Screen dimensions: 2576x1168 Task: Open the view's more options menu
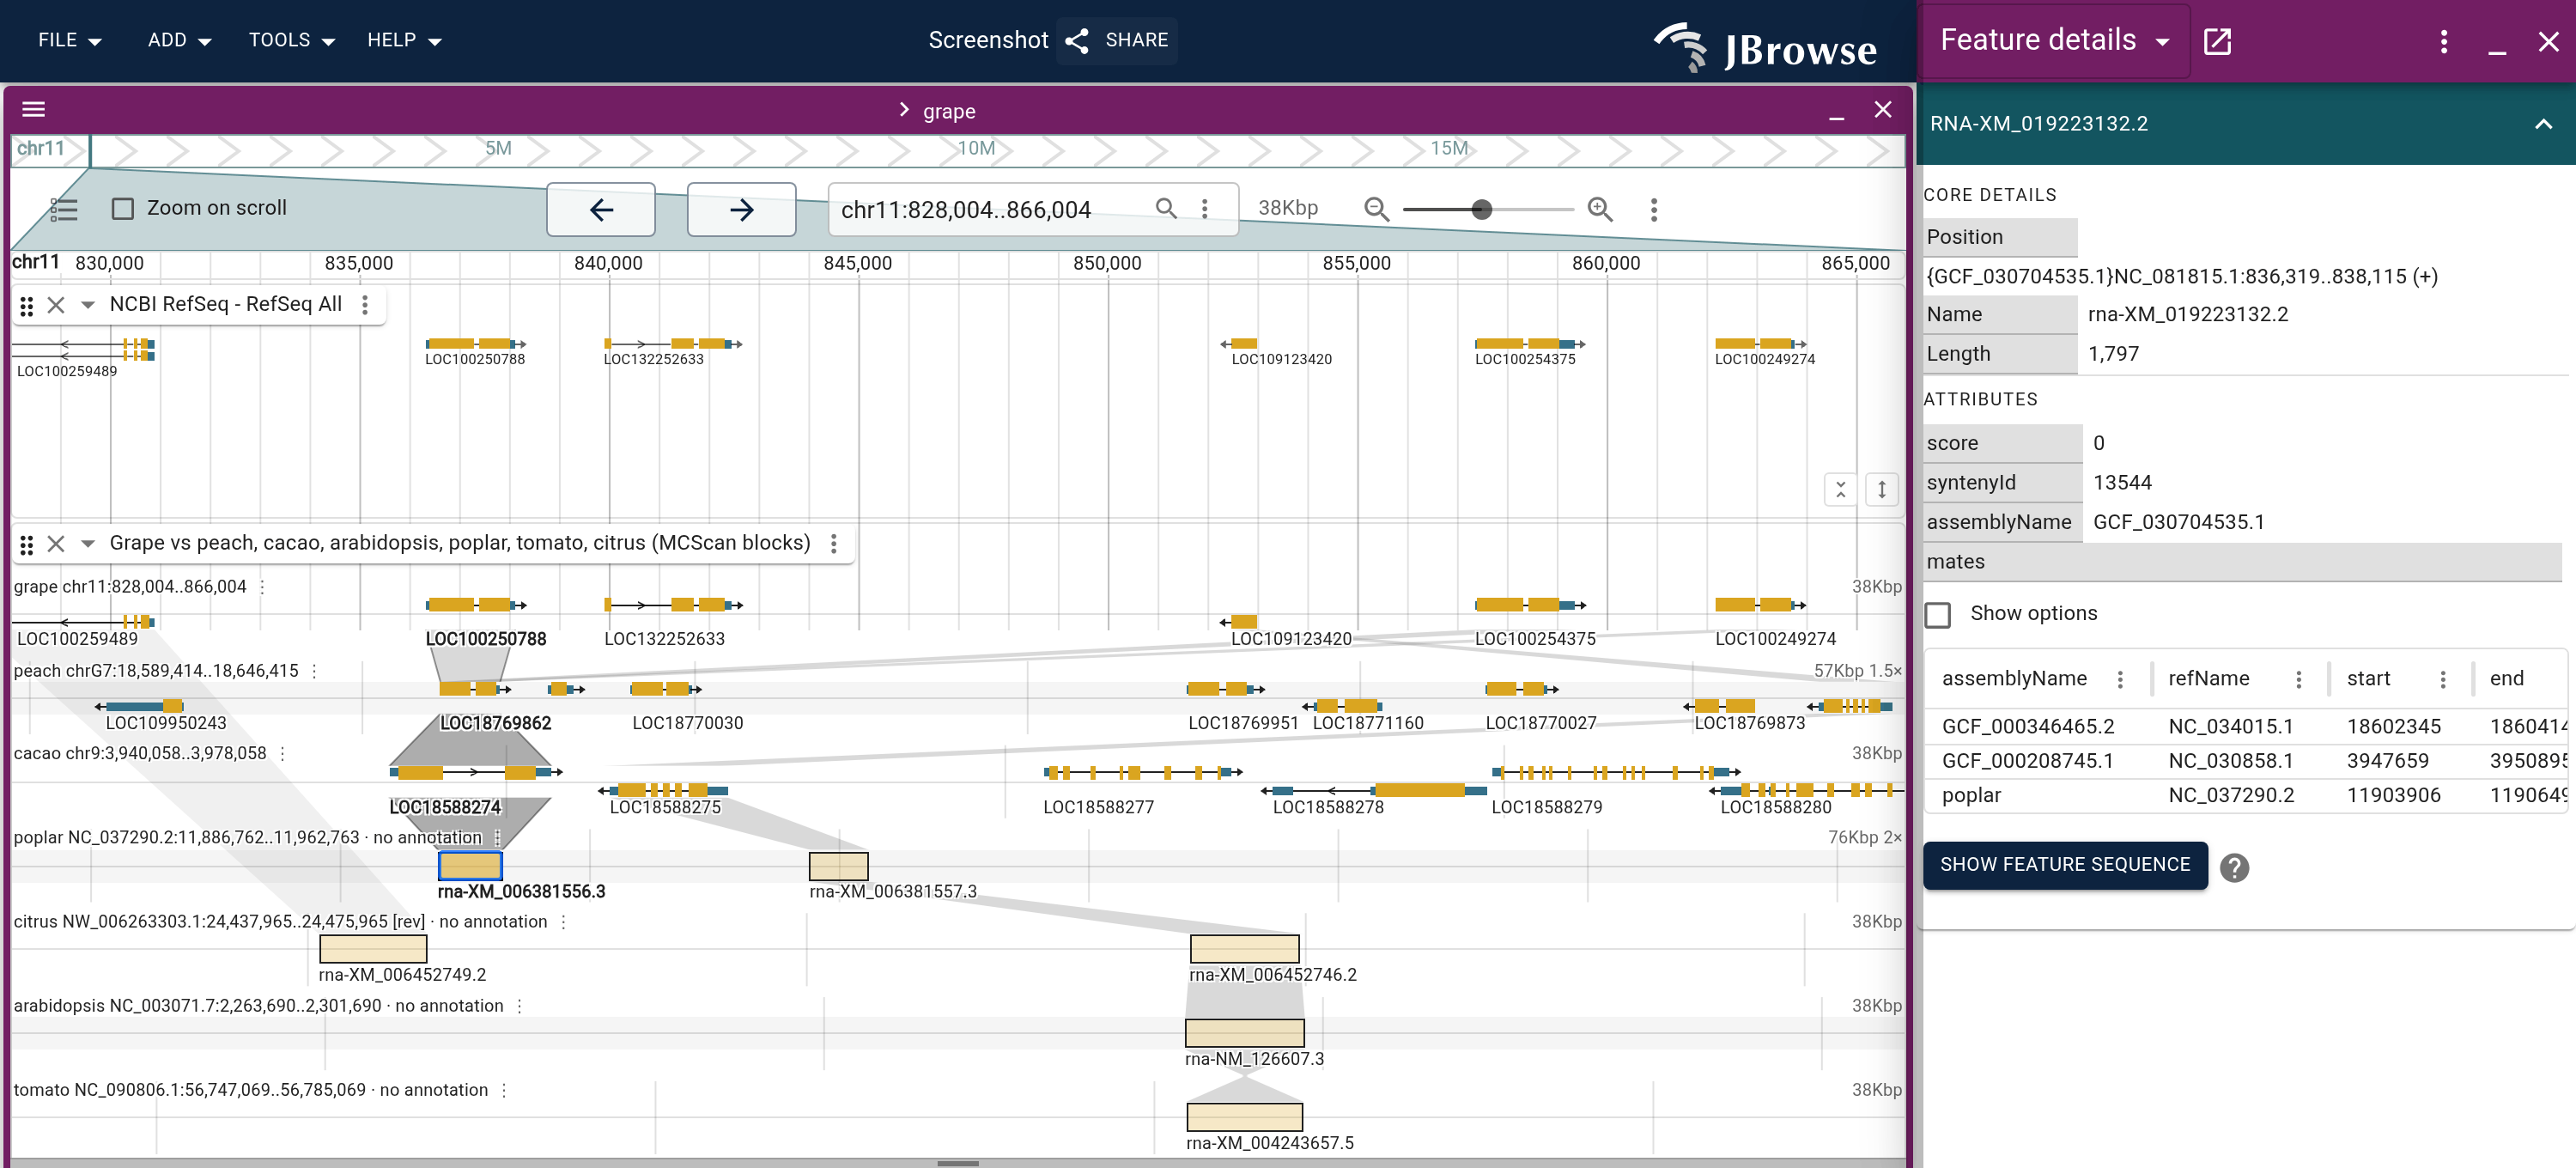(1654, 209)
